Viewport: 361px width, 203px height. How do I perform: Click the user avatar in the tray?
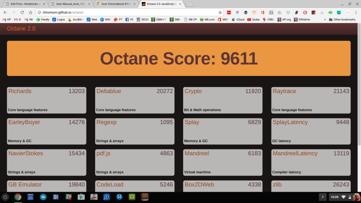click(356, 197)
